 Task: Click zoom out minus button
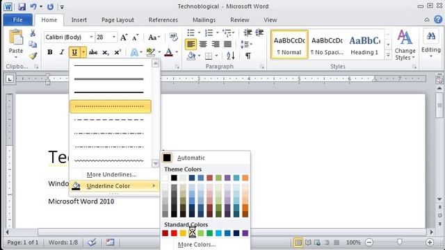[x=369, y=242]
